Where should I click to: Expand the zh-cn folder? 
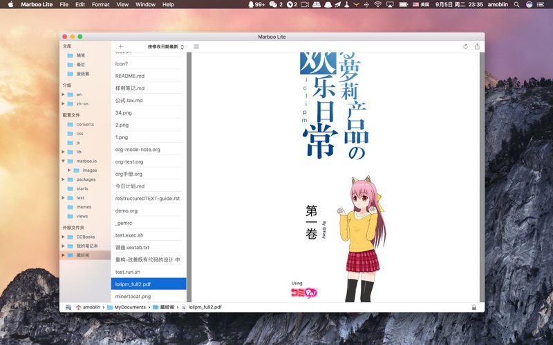pyautogui.click(x=63, y=103)
